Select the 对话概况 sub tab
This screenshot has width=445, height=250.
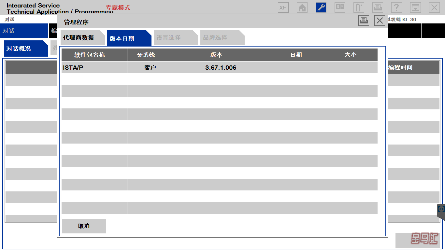(x=26, y=49)
